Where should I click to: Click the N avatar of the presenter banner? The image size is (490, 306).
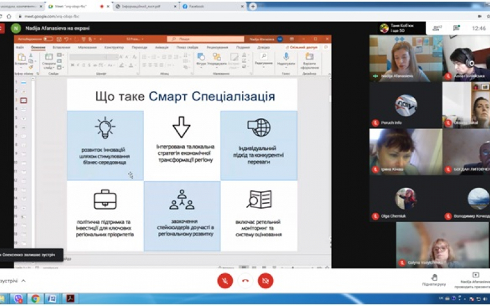point(16,28)
